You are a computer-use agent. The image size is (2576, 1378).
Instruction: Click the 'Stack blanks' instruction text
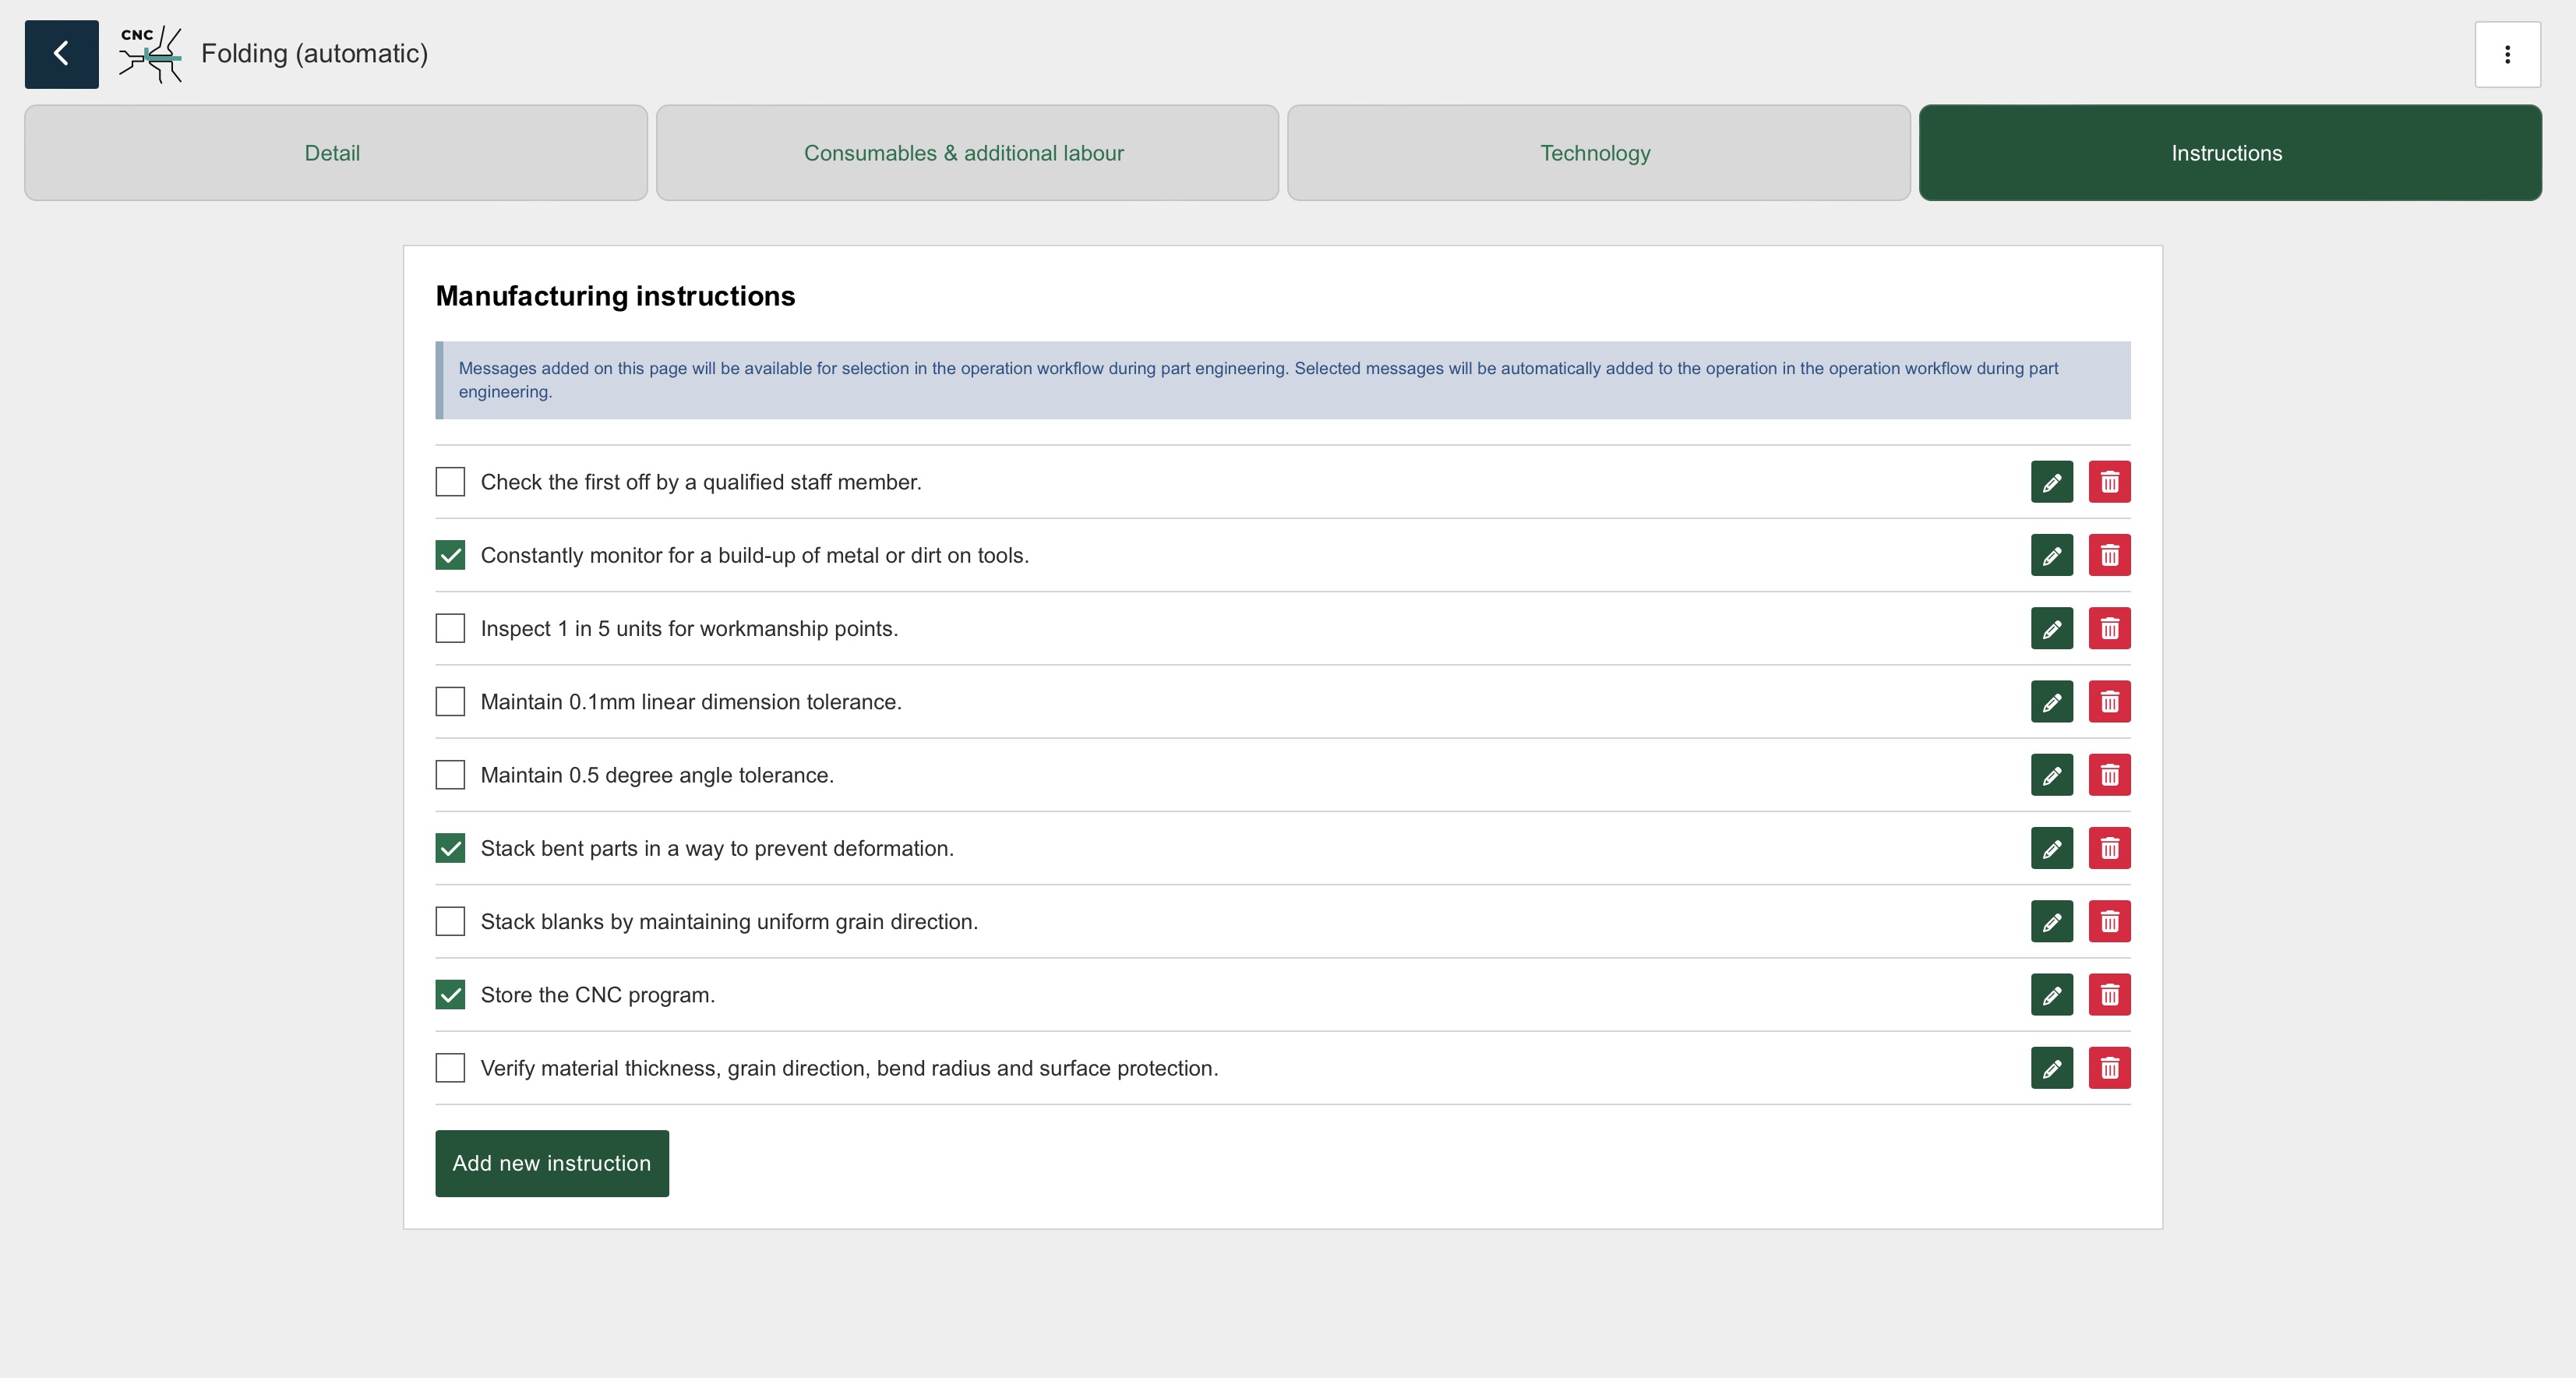coord(729,922)
